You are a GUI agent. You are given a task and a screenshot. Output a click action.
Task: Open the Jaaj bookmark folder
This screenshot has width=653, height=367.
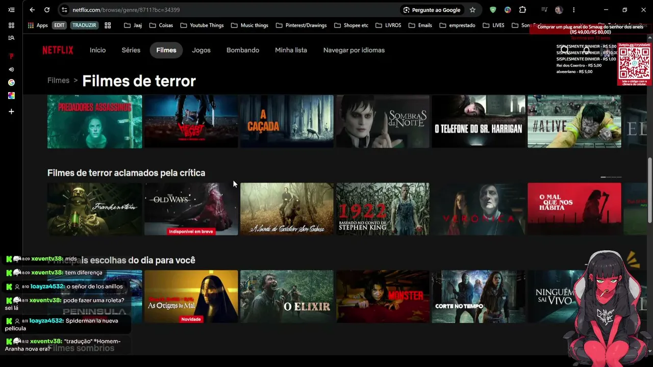point(133,25)
